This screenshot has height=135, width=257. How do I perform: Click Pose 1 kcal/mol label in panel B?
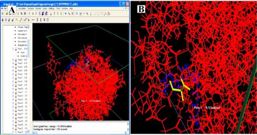(207, 108)
